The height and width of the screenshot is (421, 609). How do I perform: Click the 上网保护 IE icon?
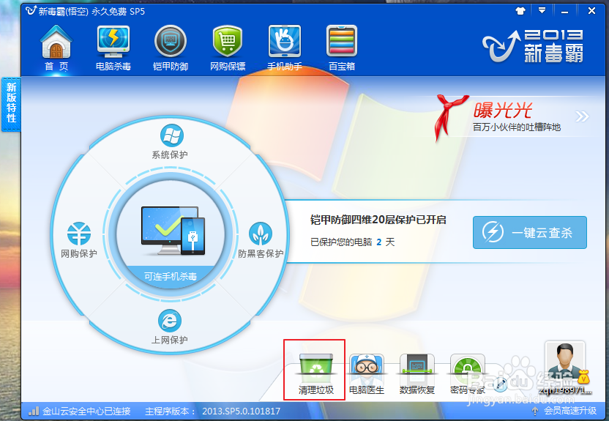click(170, 321)
